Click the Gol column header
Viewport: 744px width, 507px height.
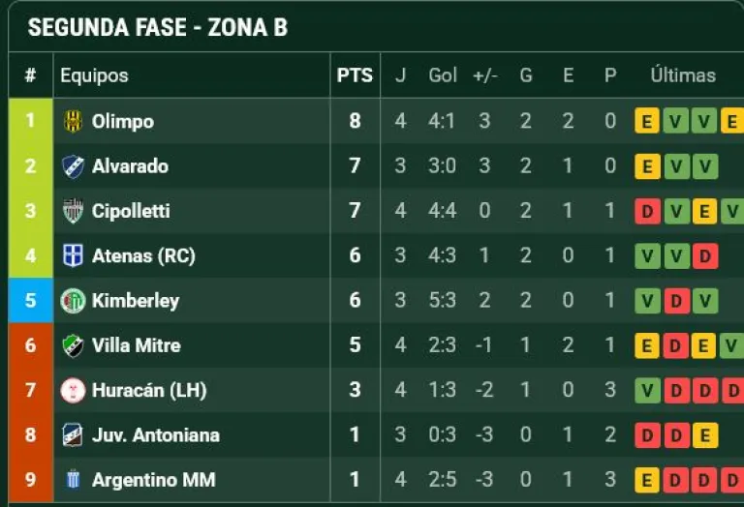click(x=443, y=75)
